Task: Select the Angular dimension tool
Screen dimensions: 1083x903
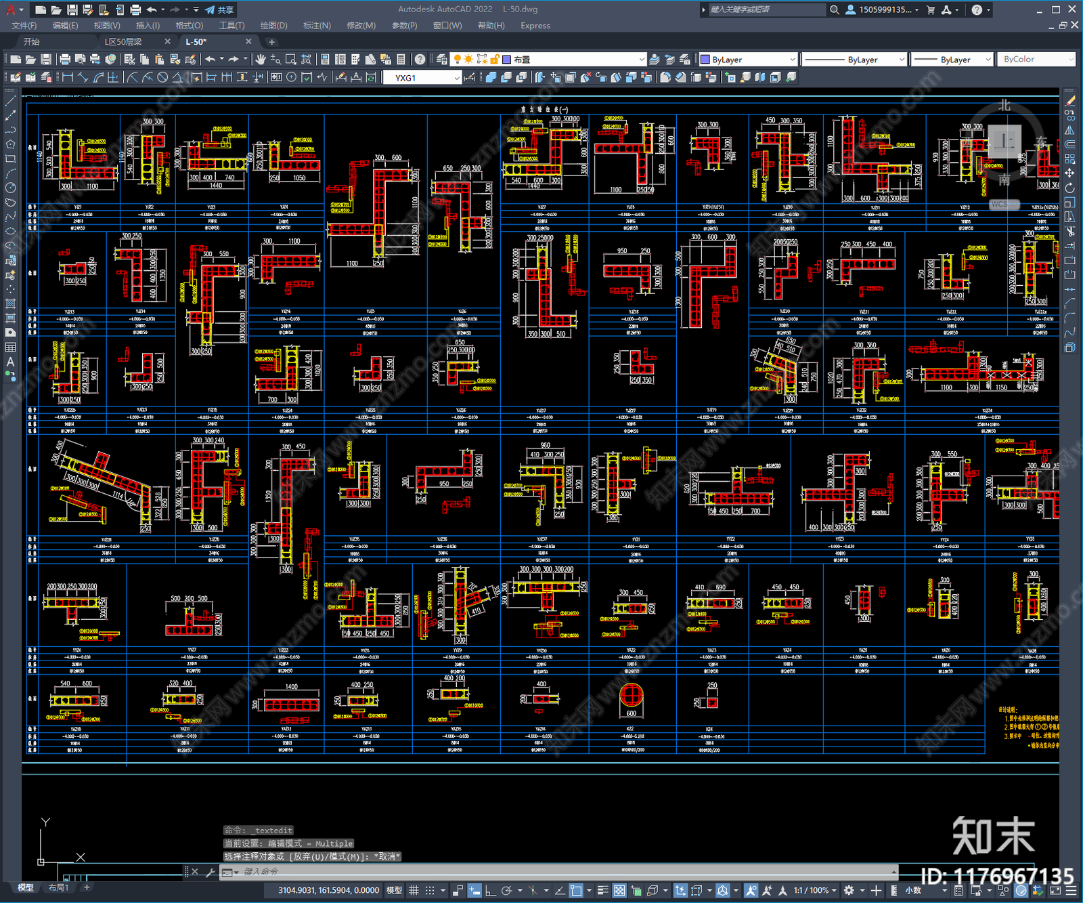Action: (178, 77)
